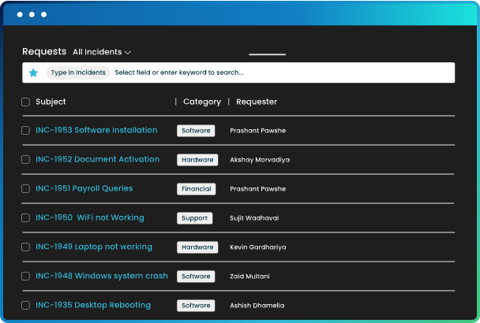Expand the All Incidents dropdown

point(102,52)
